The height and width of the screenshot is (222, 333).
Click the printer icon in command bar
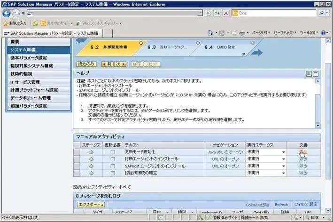(x=242, y=33)
